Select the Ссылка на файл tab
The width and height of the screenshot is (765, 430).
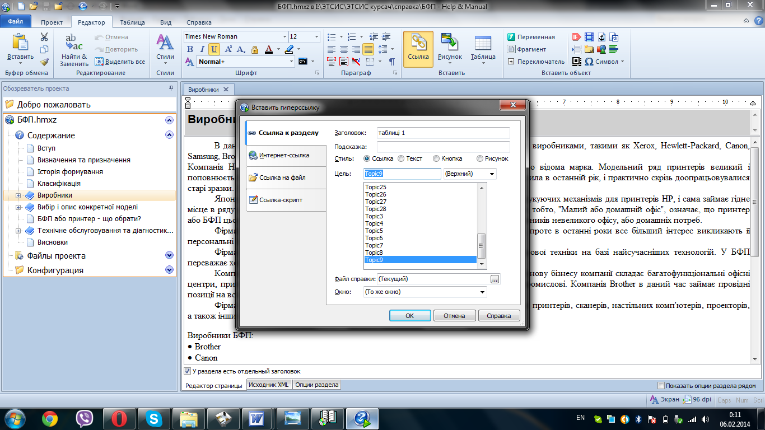286,177
